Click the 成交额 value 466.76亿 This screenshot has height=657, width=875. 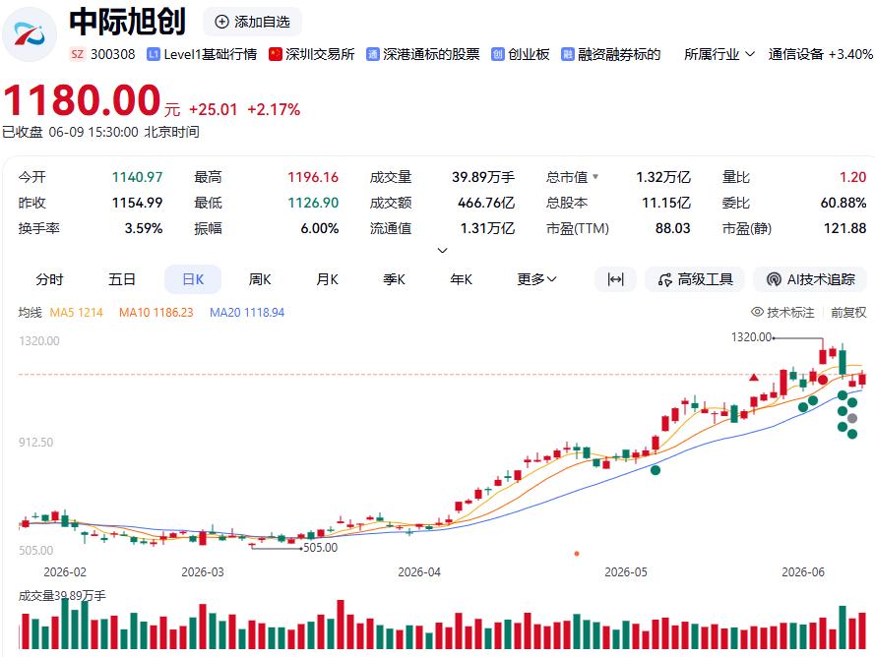tap(486, 203)
